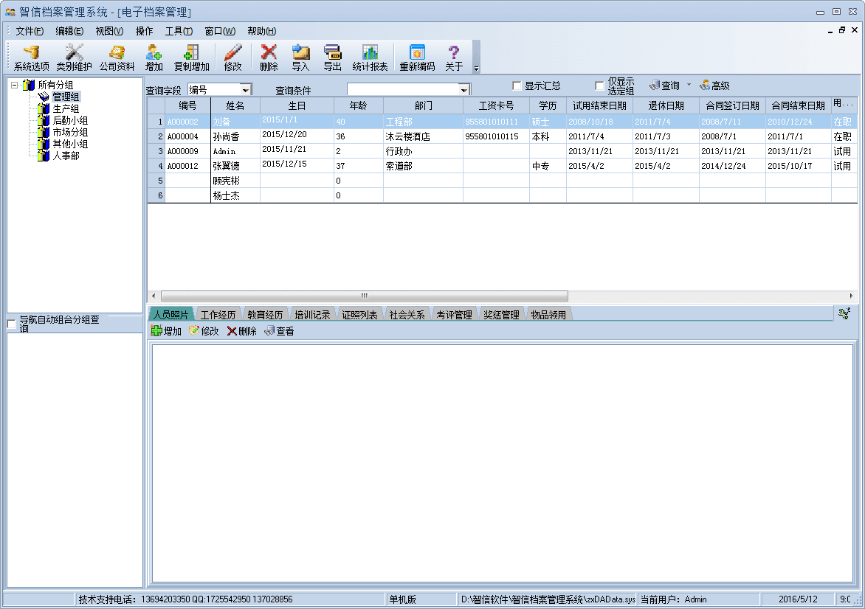This screenshot has width=865, height=609.
Task: Toggle the 仅显示选定组 checkbox
Action: 599,86
